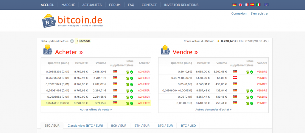Click the Acheter wallet icon

tap(47, 50)
